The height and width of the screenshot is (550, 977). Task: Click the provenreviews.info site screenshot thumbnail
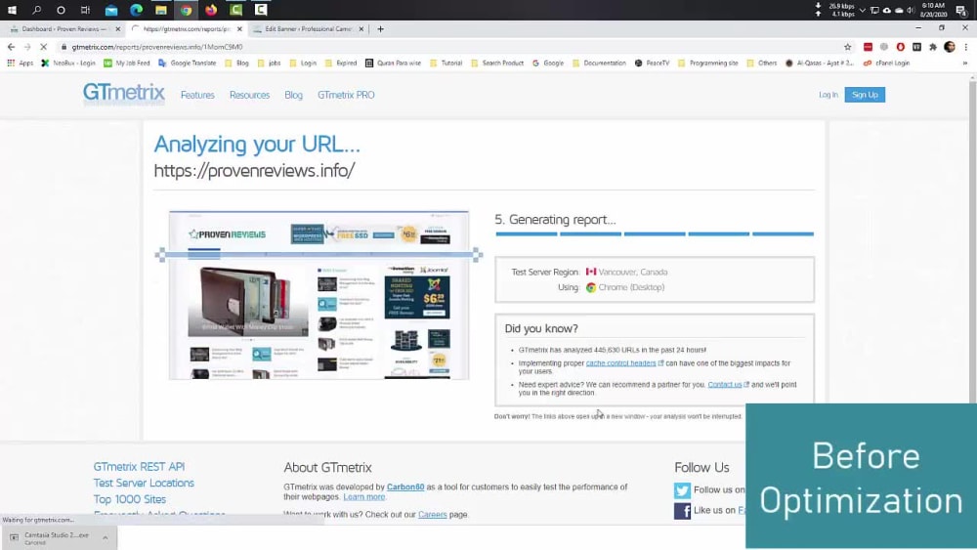tap(319, 295)
